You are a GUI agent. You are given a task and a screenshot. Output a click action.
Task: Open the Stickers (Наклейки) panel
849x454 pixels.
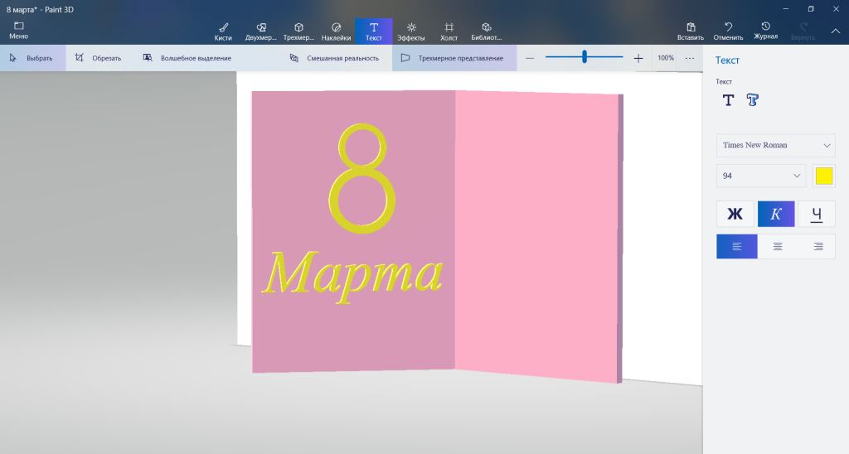(336, 31)
